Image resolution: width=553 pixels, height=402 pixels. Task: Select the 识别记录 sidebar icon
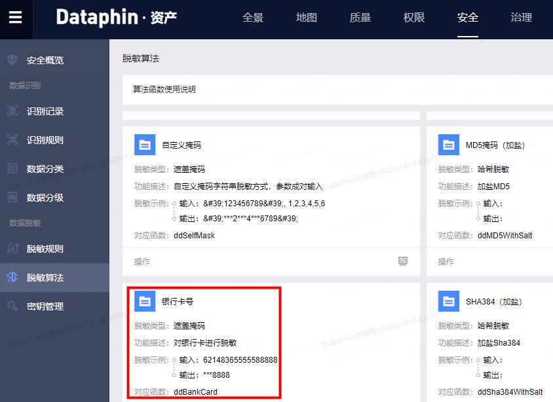click(x=13, y=111)
